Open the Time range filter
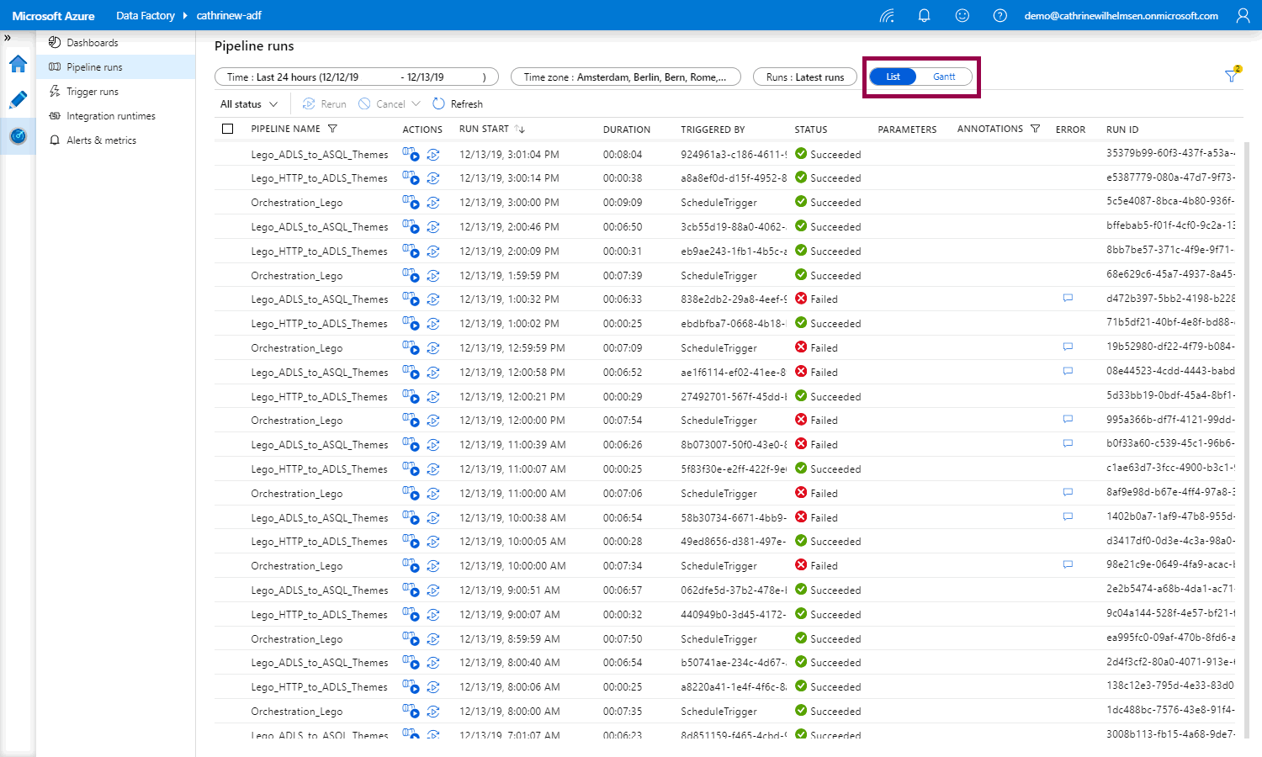 tap(356, 77)
